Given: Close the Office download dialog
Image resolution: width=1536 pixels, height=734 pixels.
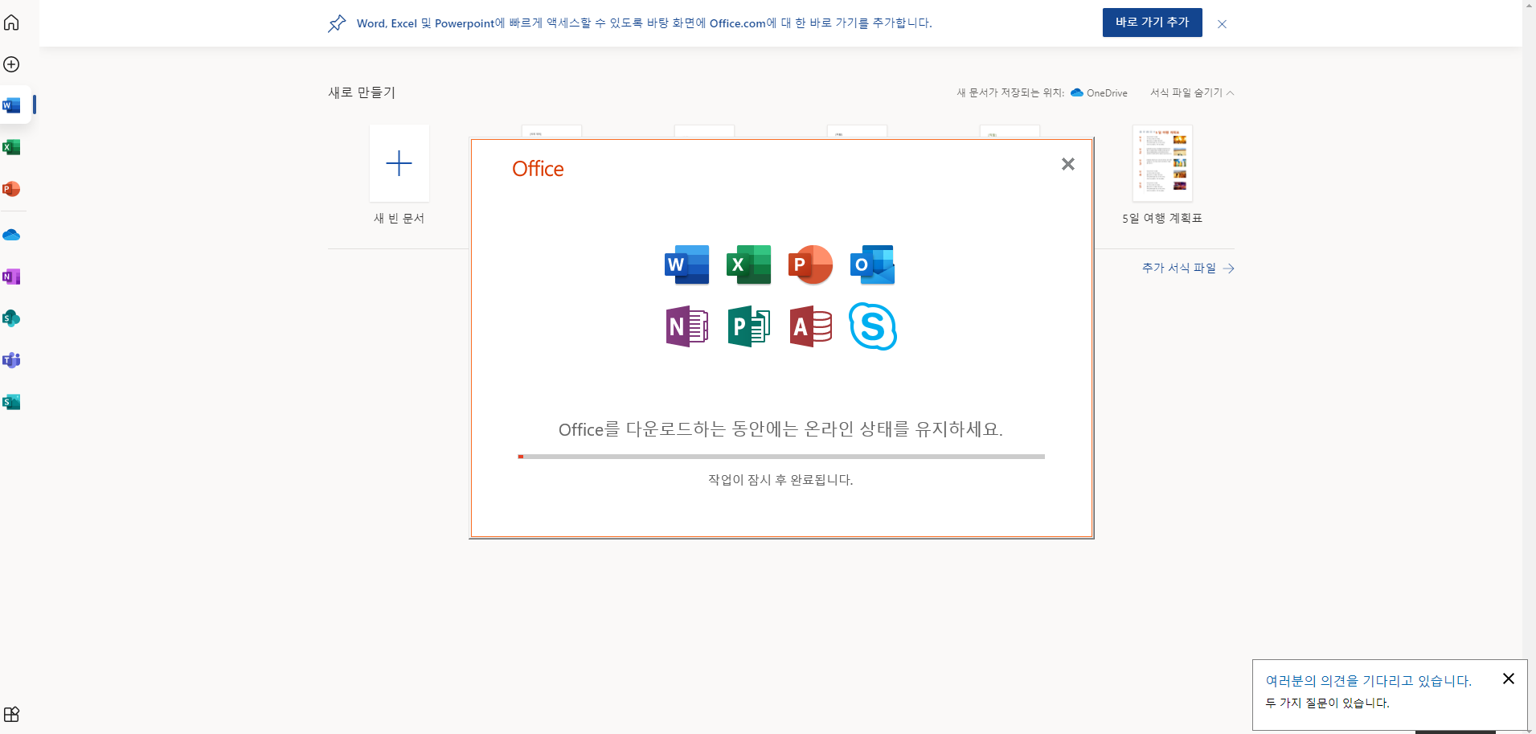Looking at the screenshot, I should tap(1067, 164).
